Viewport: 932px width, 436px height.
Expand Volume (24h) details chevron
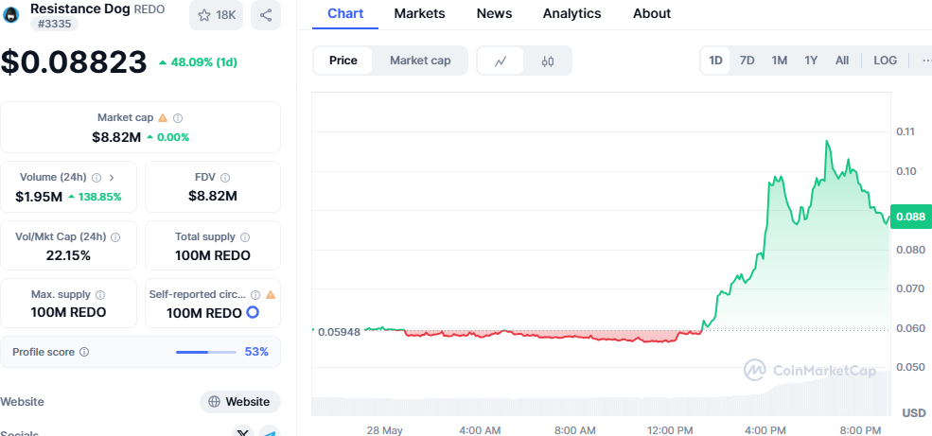pyautogui.click(x=112, y=177)
